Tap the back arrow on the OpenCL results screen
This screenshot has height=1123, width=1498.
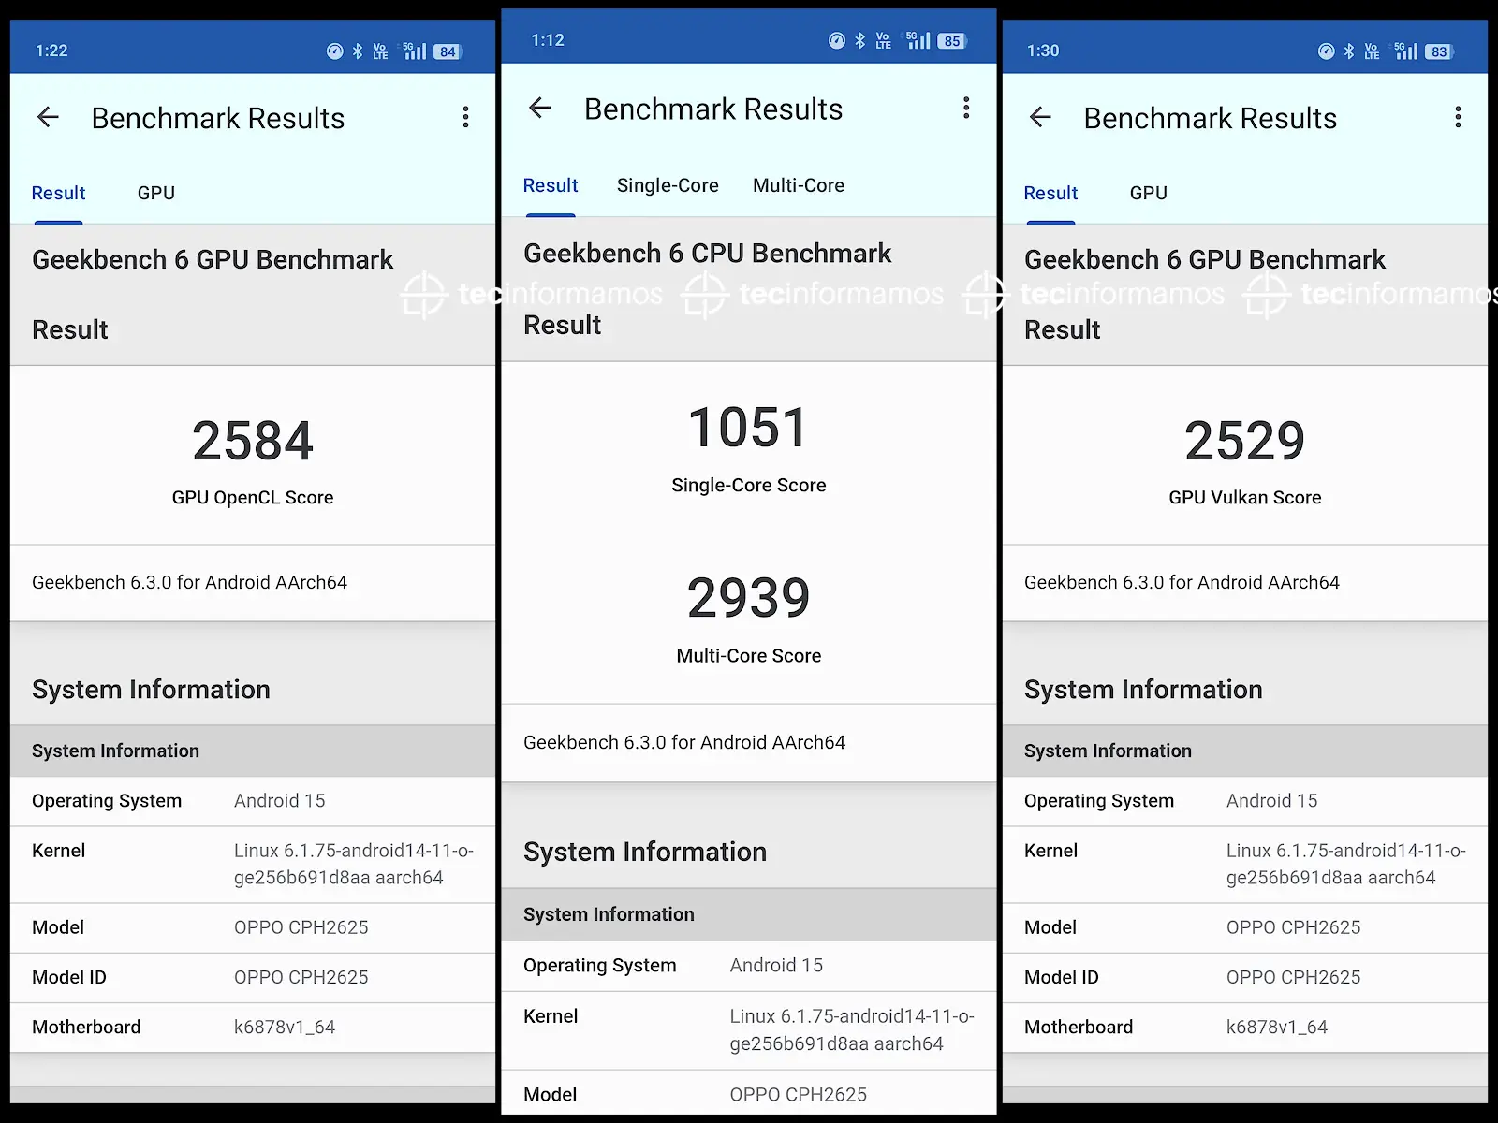48,118
